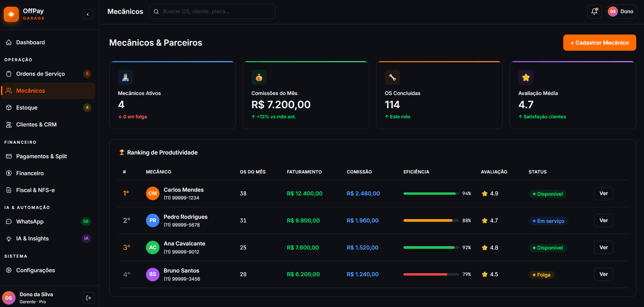Screen dimensions: 644x307
Task: Click the OffPay Garage logo icon
Action: (11, 14)
